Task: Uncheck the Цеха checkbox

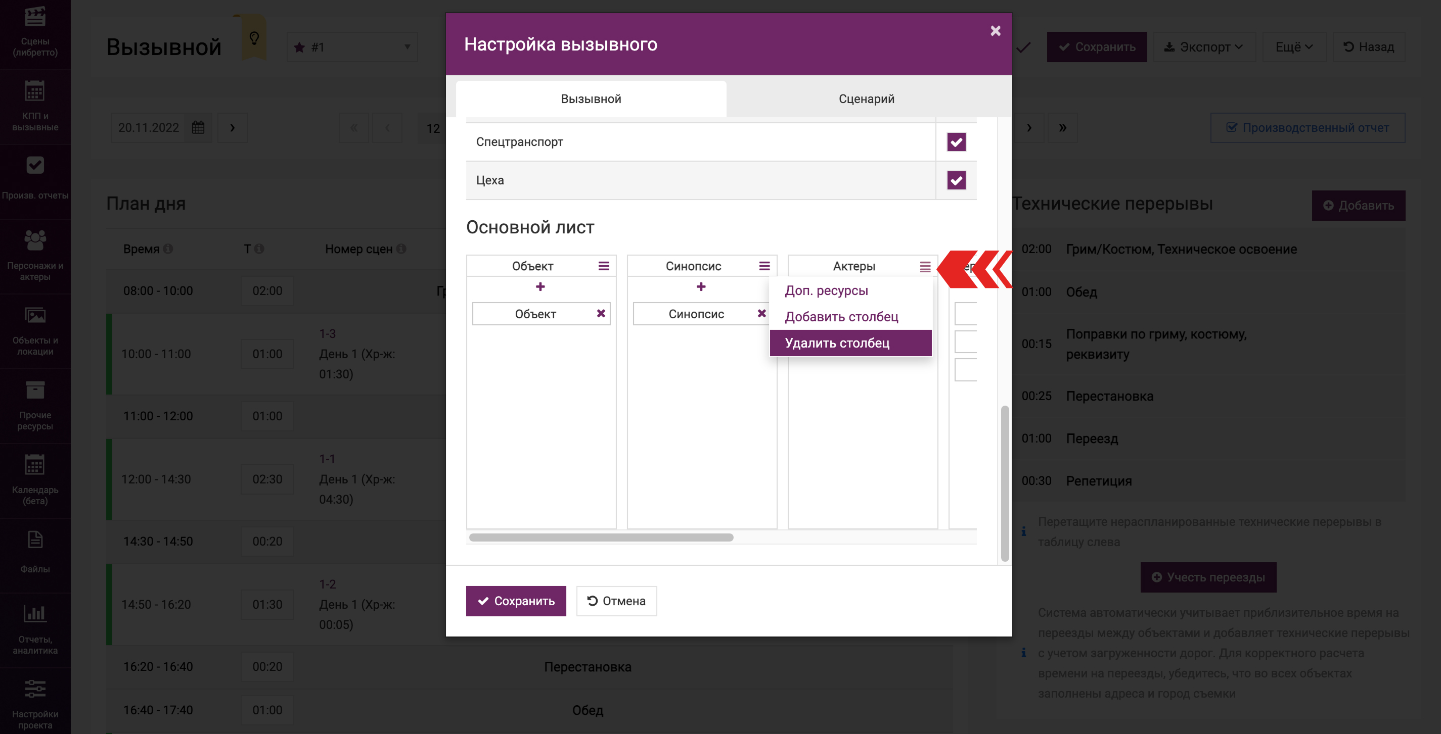Action: (956, 180)
